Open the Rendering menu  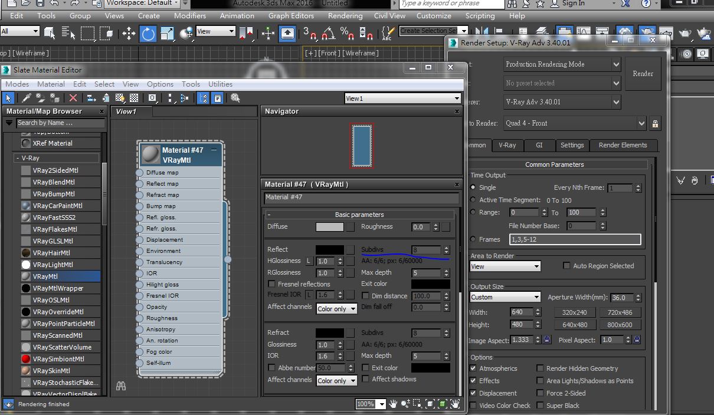click(x=345, y=16)
